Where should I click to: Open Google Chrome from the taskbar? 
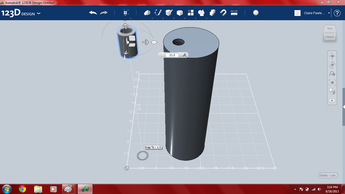point(22,189)
